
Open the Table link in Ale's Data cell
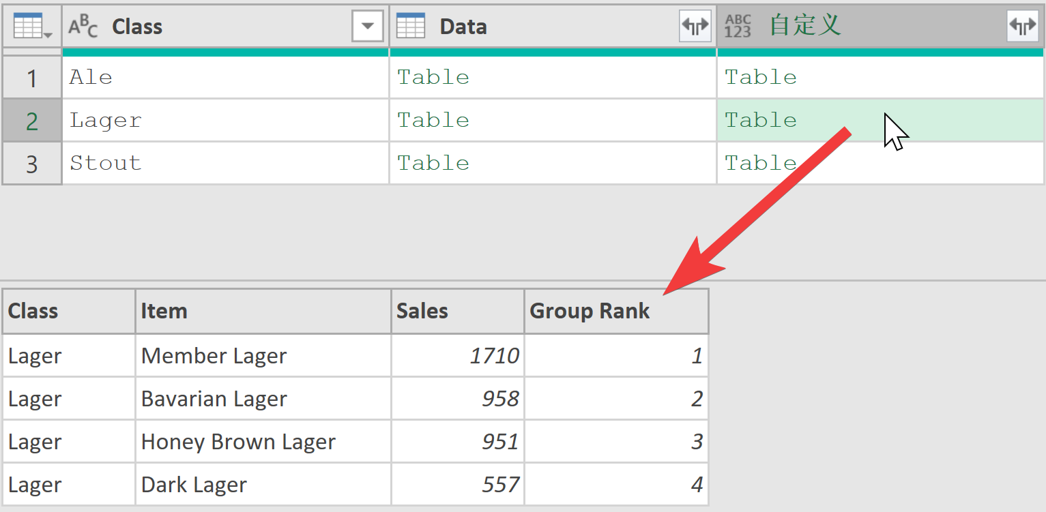click(x=433, y=77)
